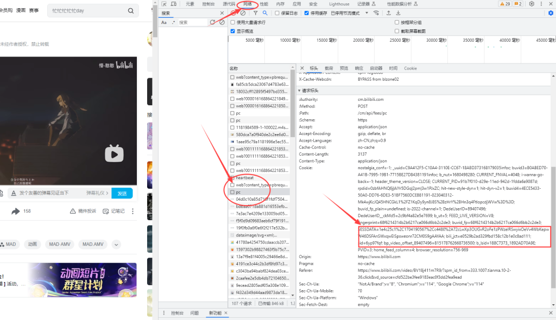Switch to the Lighthouse tab
This screenshot has height=320, width=556.
(x=339, y=4)
